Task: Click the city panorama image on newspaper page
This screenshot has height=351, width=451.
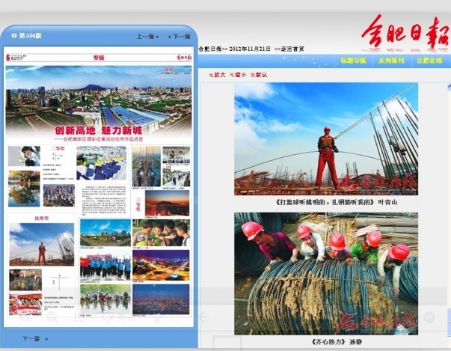Action: pyautogui.click(x=97, y=96)
